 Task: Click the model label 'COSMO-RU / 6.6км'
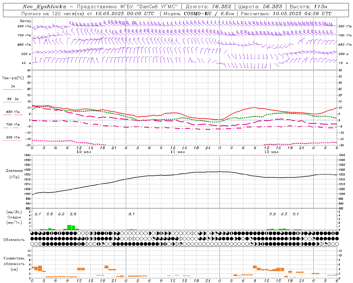pos(209,13)
